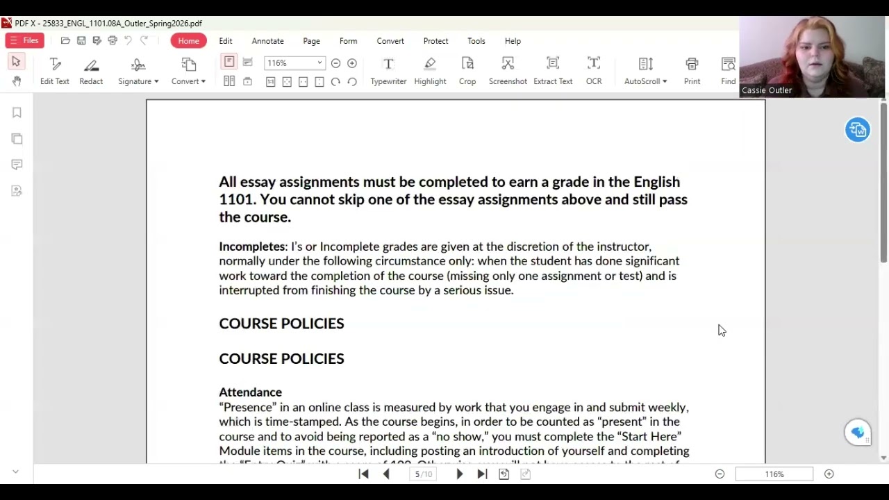Jump to the last page
Viewport: 889px width, 500px height.
click(x=482, y=474)
